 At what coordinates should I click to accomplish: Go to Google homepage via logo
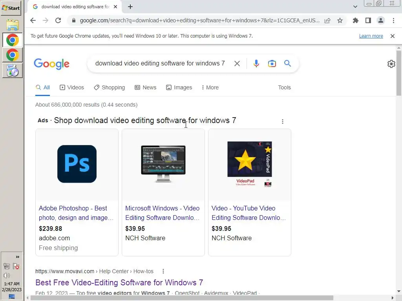(51, 64)
